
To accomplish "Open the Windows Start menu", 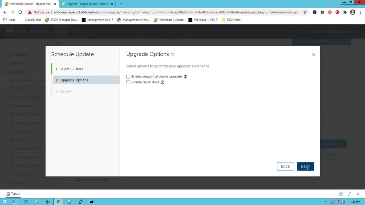I will (4, 202).
